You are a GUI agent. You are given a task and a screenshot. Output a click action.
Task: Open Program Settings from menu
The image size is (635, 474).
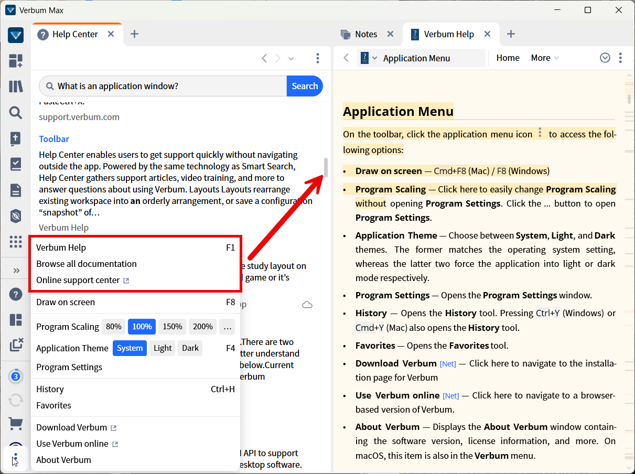[135, 367]
